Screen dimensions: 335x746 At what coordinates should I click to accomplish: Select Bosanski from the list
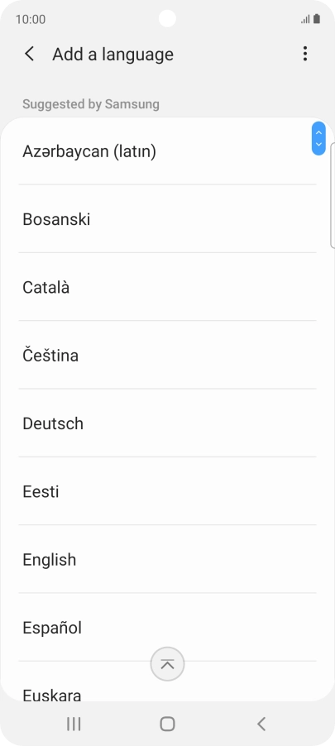167,219
